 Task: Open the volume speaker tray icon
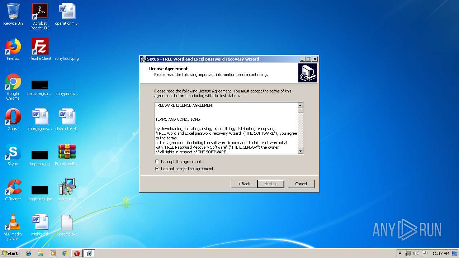416,253
